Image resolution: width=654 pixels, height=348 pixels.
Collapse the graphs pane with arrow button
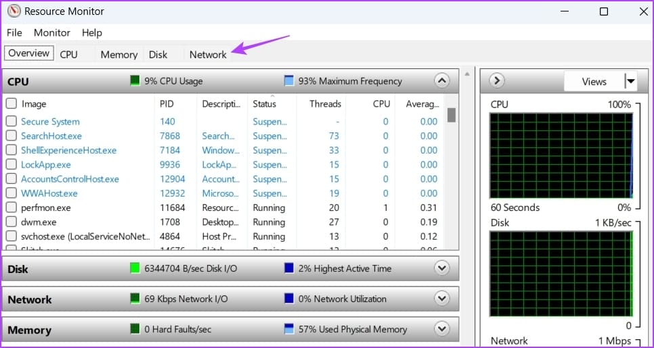496,80
